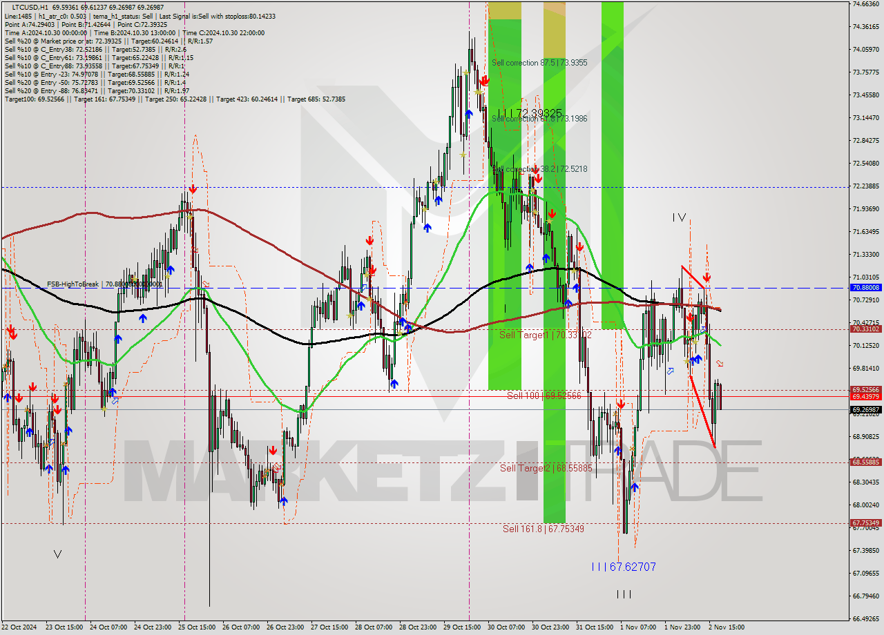Click the 74.66360 price scale value

tap(865, 4)
